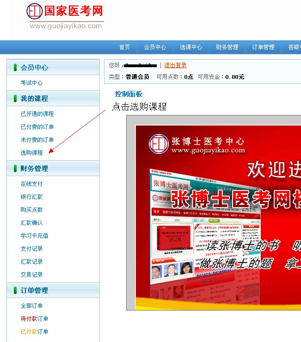The width and height of the screenshot is (301, 342).
Task: Click the 张博士医考中心 banner image
Action: (x=217, y=213)
